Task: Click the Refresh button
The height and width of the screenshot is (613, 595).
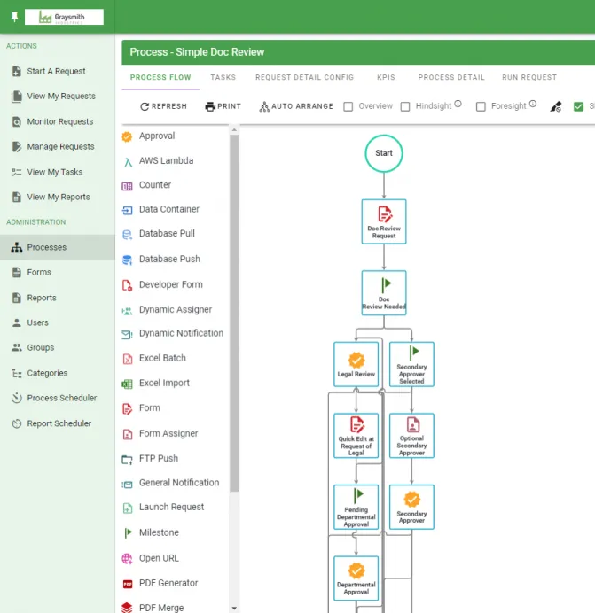Action: point(164,106)
